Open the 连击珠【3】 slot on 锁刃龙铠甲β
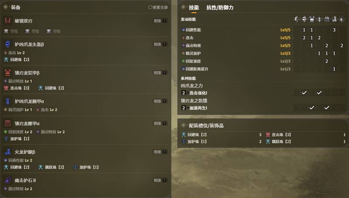Screen dimensions: 349x198 click(17, 88)
